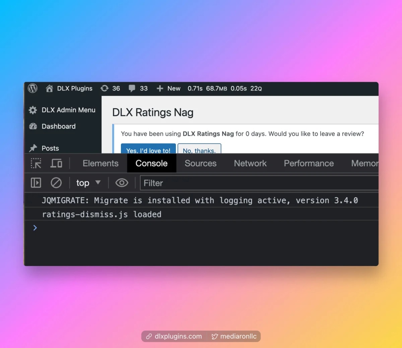
Task: Click the DLX Ratings Nag heading
Action: 153,112
